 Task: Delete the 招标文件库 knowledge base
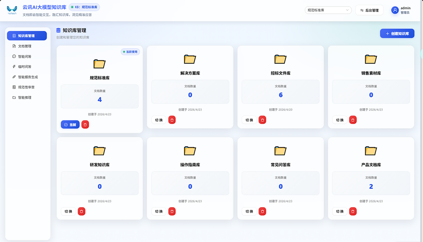tap(262, 120)
